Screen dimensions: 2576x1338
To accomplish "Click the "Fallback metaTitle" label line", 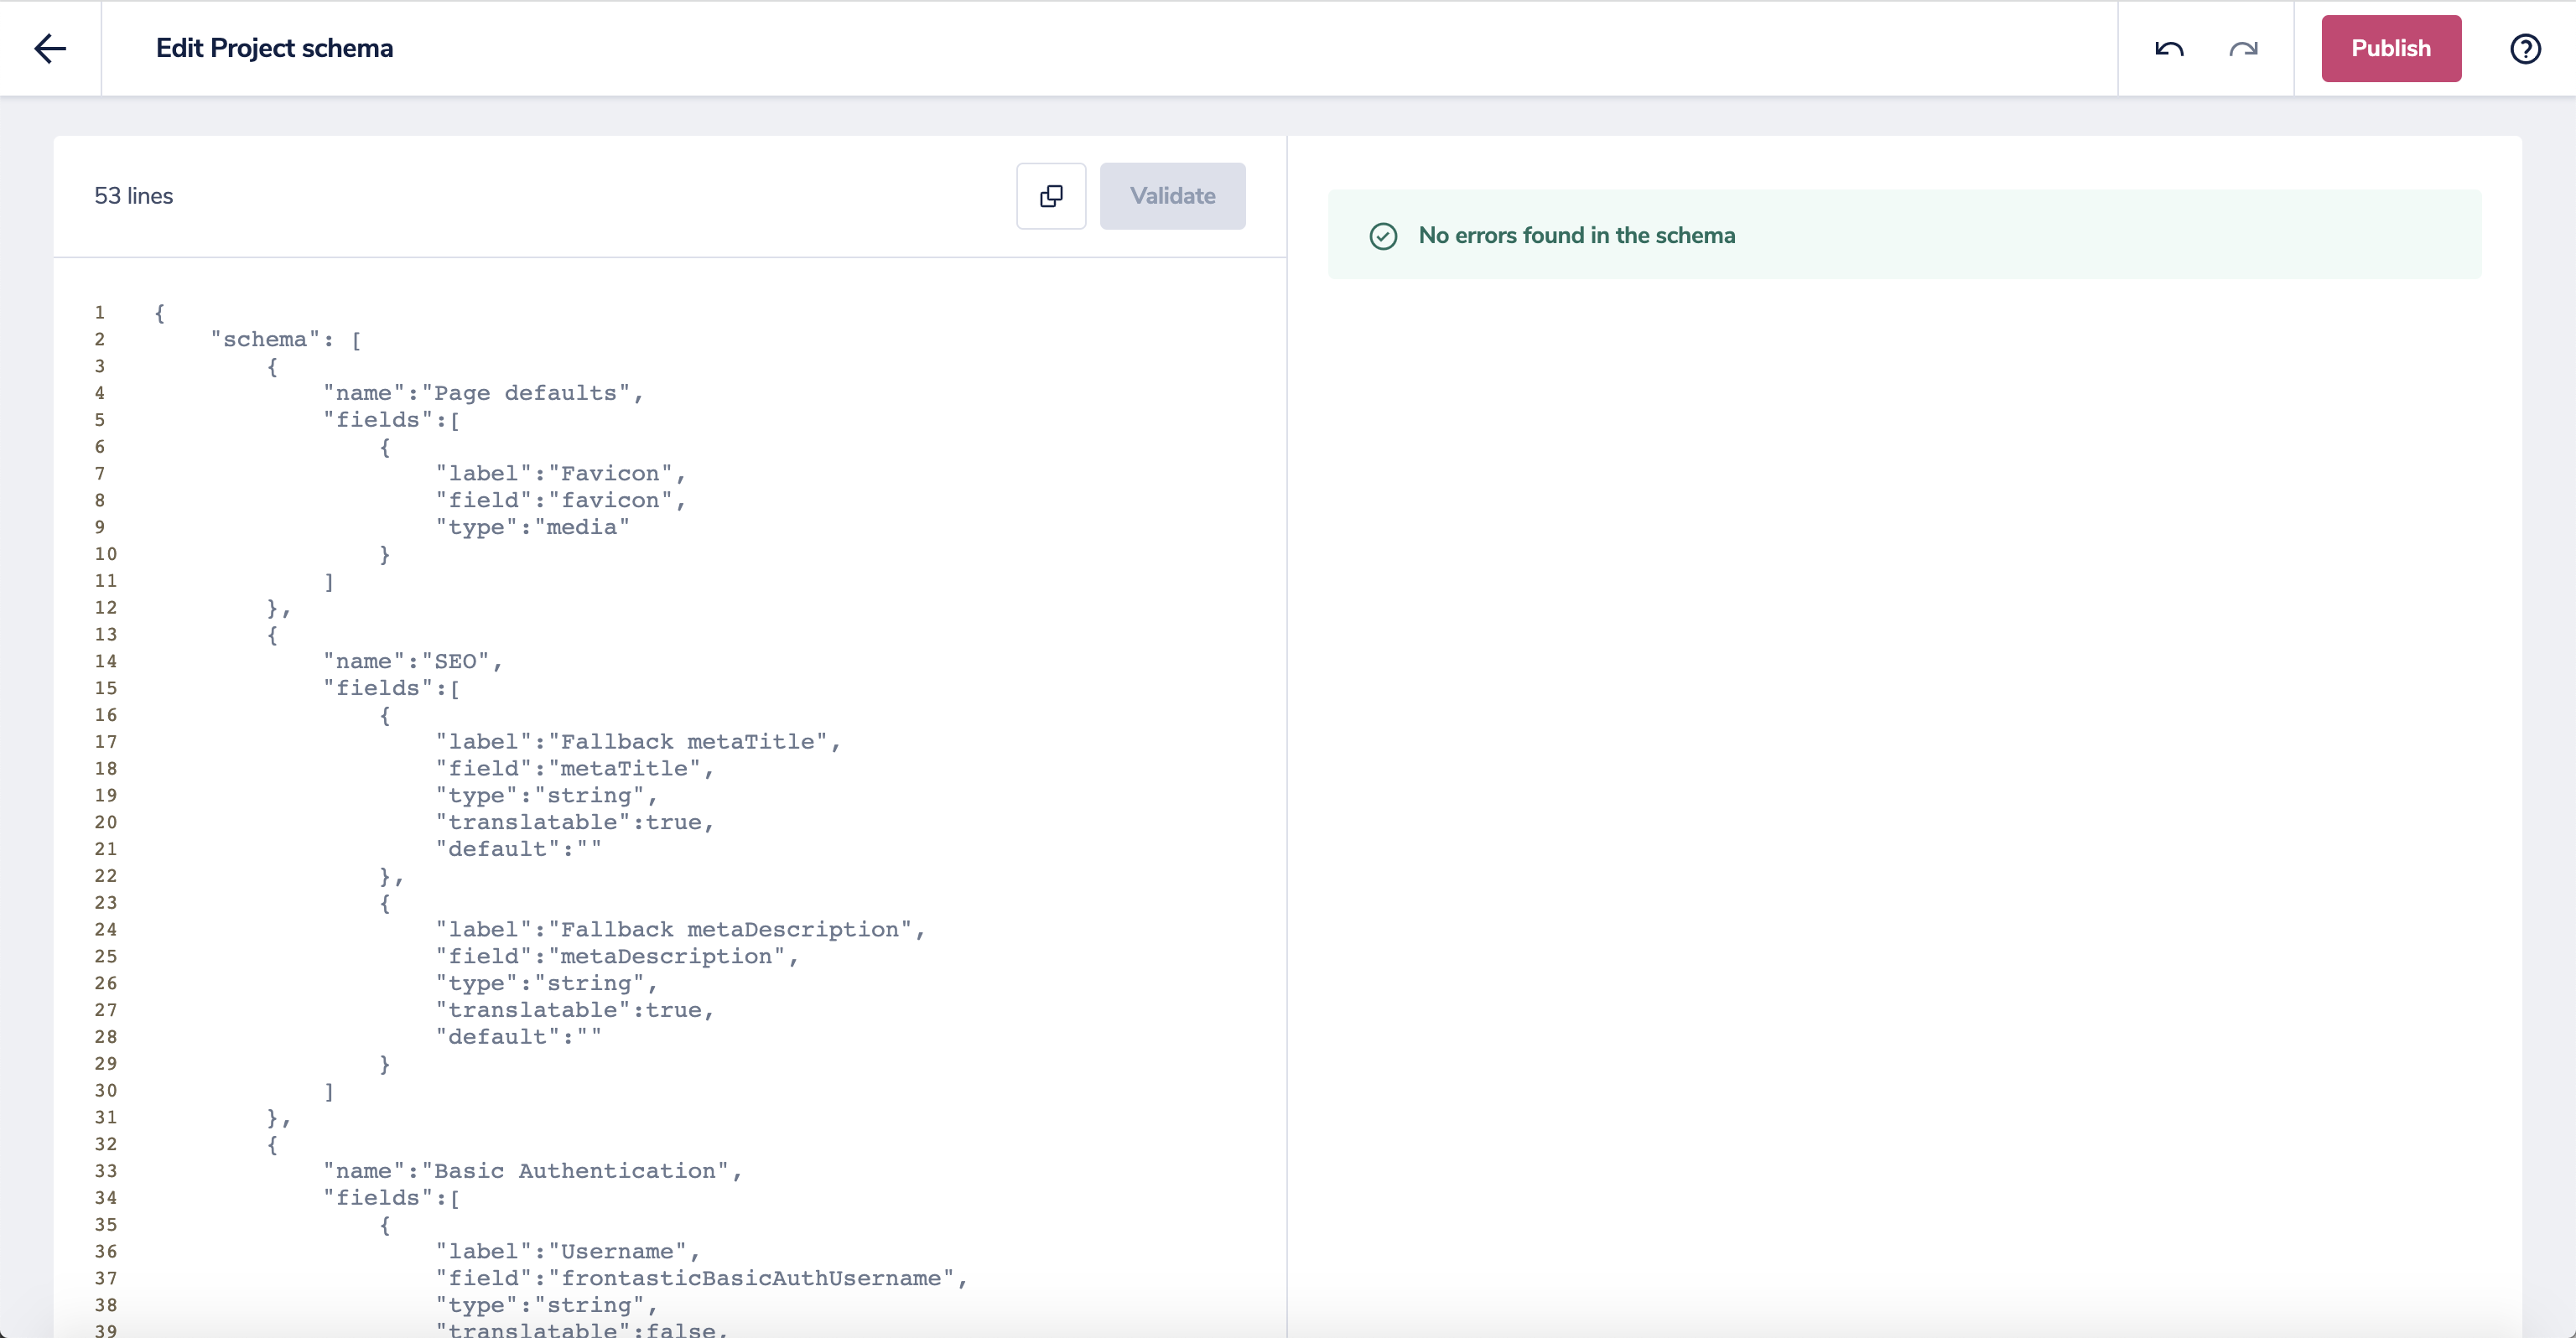I will [638, 742].
